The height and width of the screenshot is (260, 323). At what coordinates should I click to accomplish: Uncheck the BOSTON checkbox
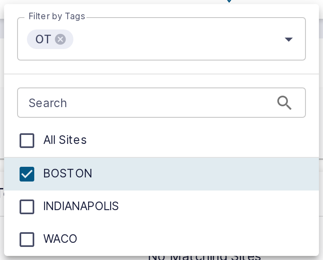coord(27,174)
